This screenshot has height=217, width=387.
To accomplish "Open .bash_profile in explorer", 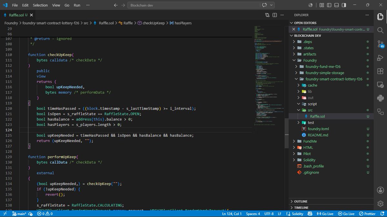I will coord(332,166).
